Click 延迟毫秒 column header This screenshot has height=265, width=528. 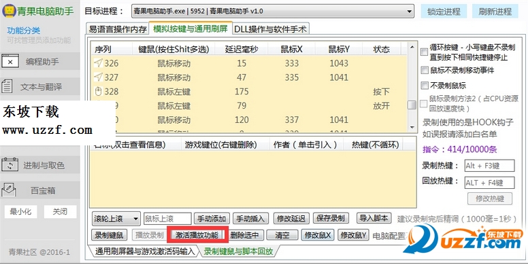(x=242, y=50)
